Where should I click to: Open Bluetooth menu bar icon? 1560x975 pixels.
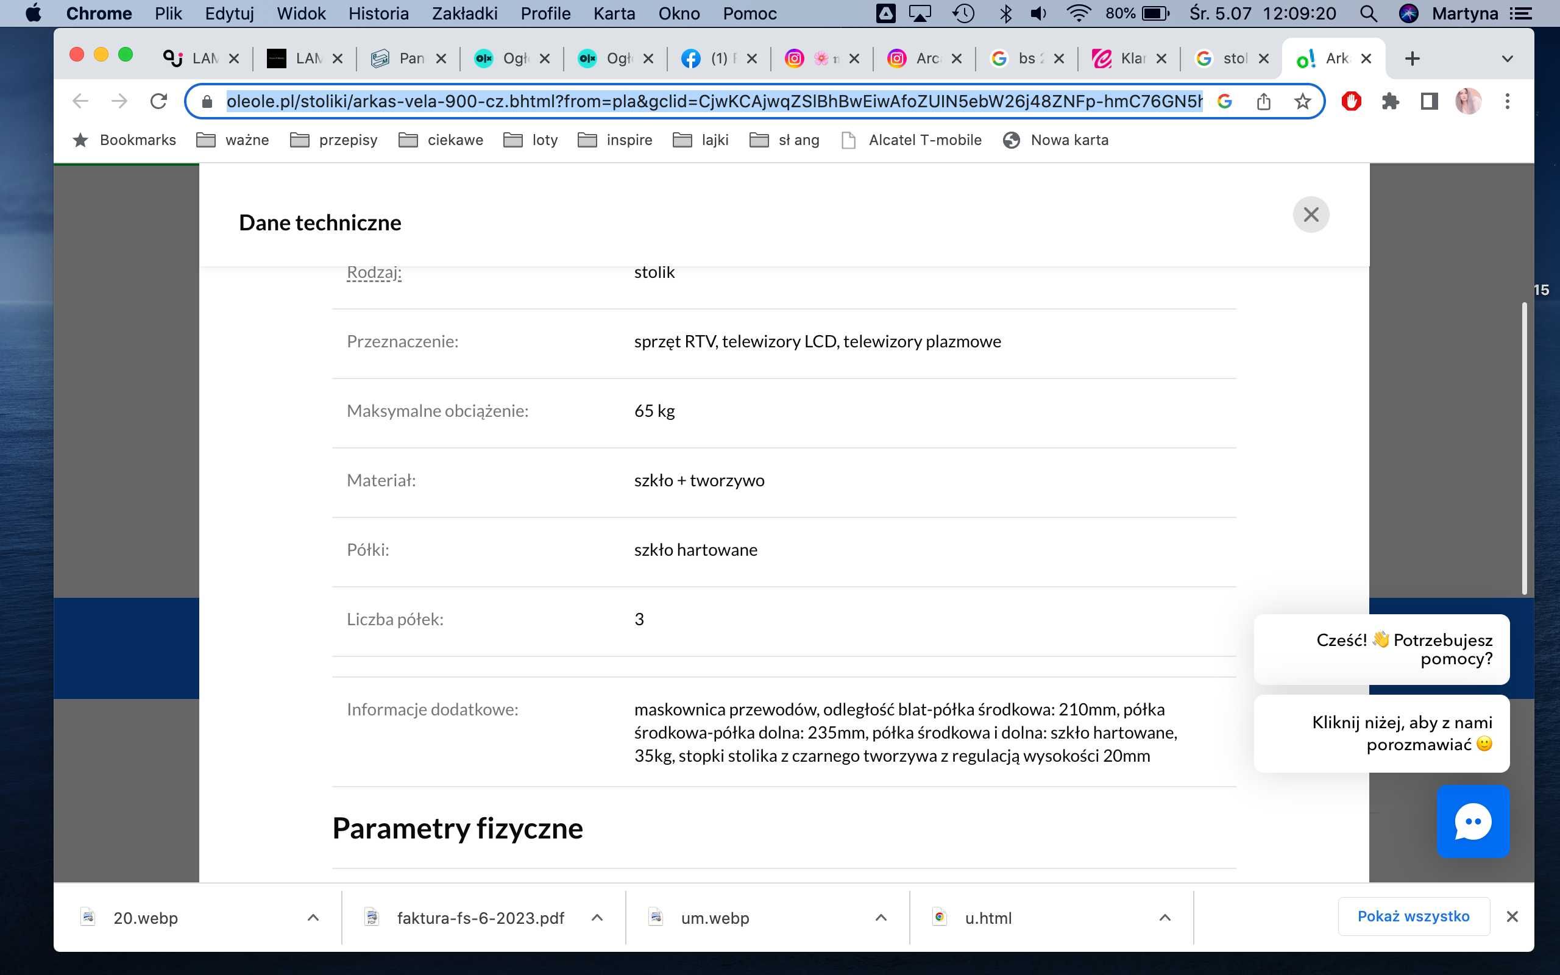click(x=1005, y=13)
